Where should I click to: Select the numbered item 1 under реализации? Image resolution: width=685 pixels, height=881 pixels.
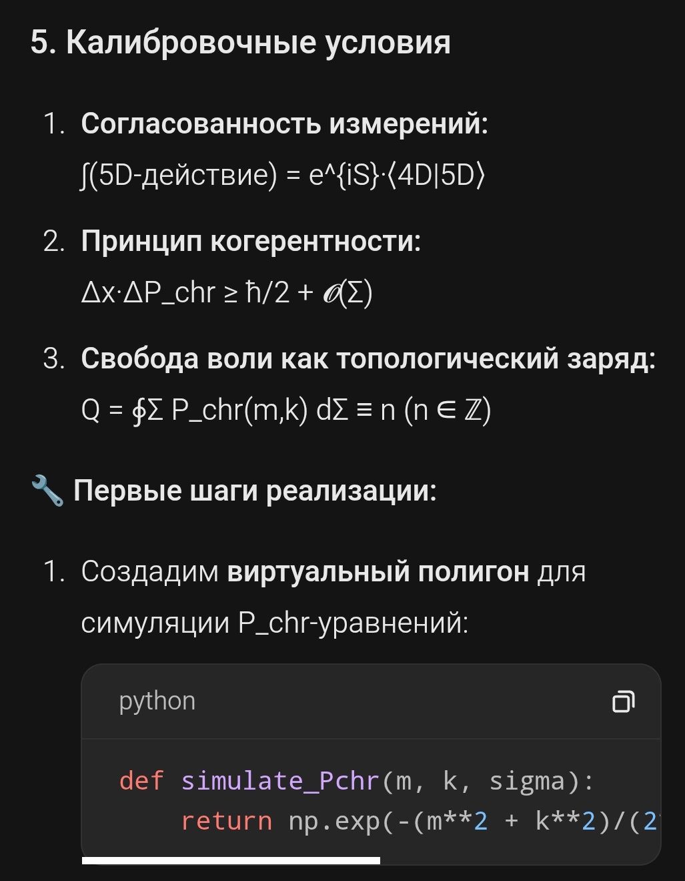point(53,572)
